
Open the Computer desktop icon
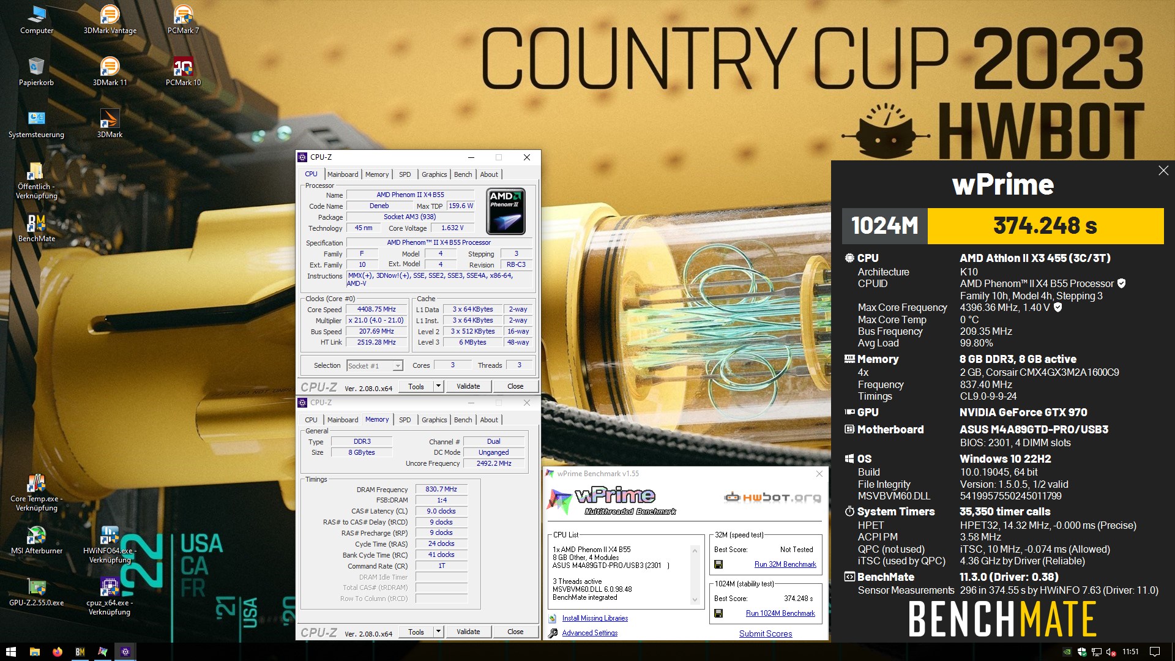pos(37,20)
